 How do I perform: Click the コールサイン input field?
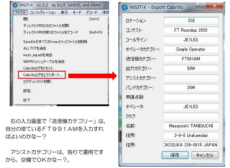click(x=191, y=40)
